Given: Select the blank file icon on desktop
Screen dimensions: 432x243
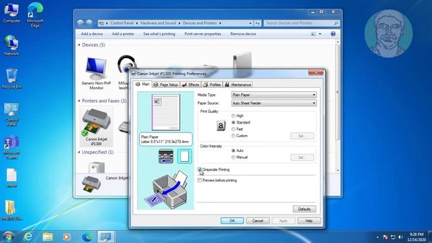Looking at the screenshot, I should click(x=11, y=178).
